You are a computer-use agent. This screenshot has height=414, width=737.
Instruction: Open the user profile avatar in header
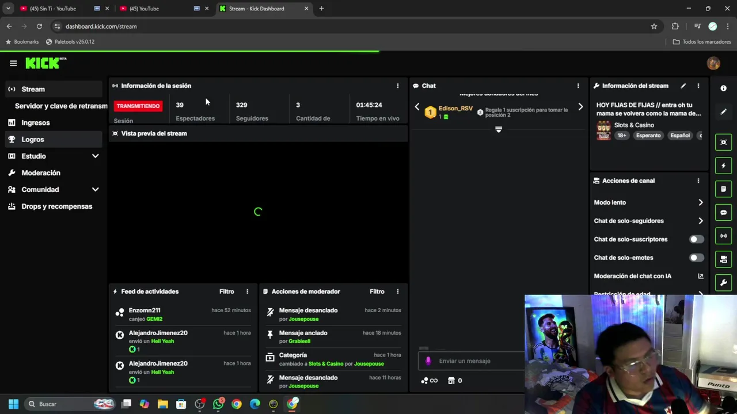[x=713, y=63]
